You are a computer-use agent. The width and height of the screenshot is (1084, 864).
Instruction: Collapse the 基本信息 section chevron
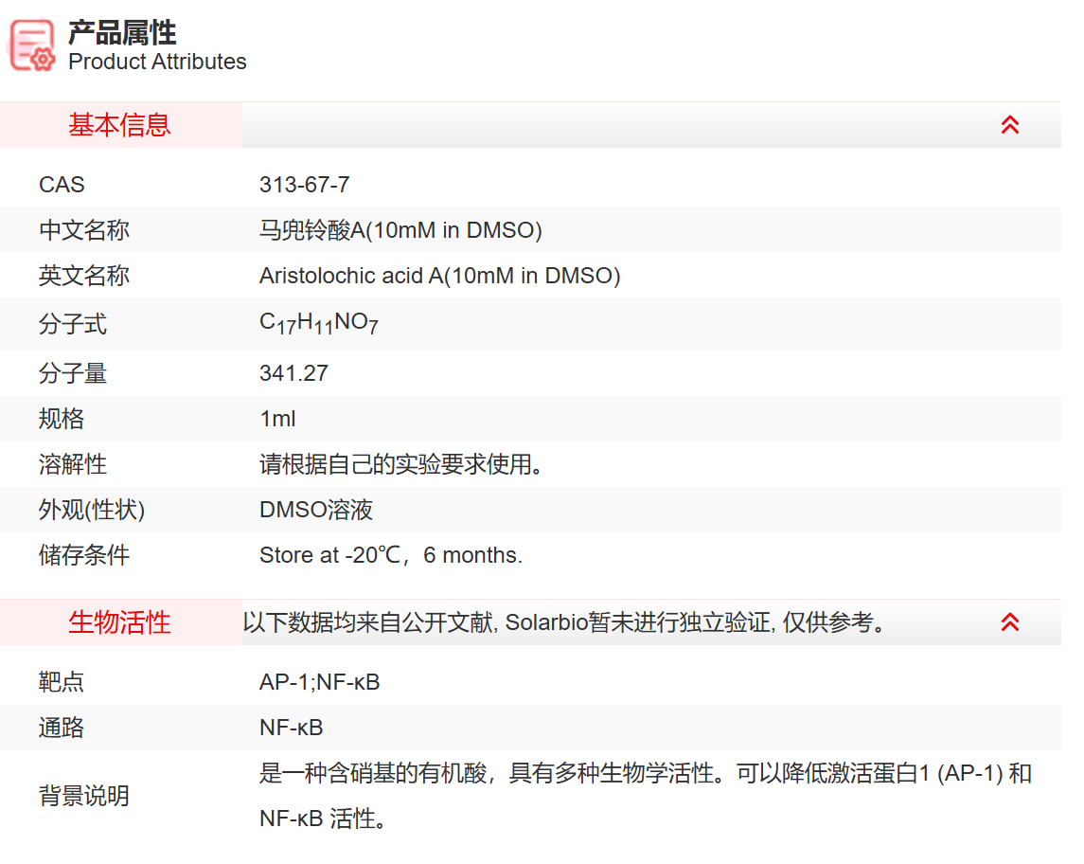click(x=1009, y=125)
